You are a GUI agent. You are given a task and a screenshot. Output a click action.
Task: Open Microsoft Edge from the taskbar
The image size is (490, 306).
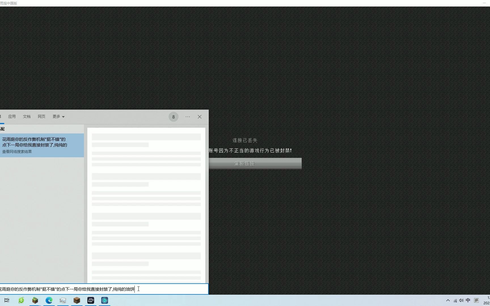tap(49, 300)
